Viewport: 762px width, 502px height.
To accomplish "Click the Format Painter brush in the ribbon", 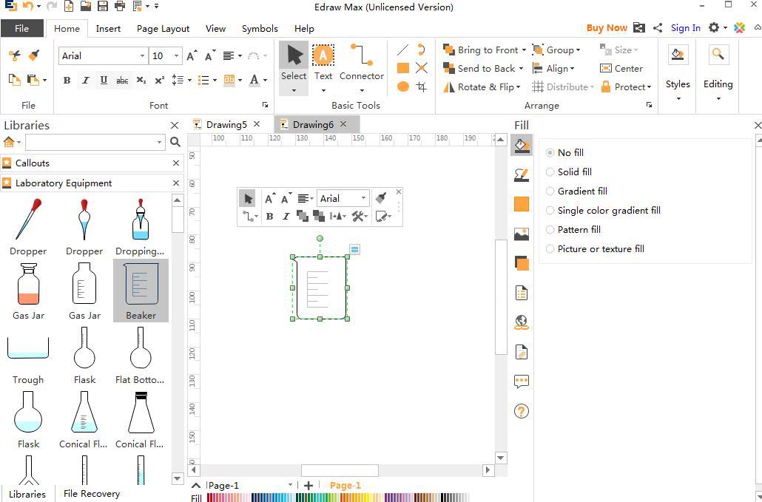I will (x=33, y=55).
